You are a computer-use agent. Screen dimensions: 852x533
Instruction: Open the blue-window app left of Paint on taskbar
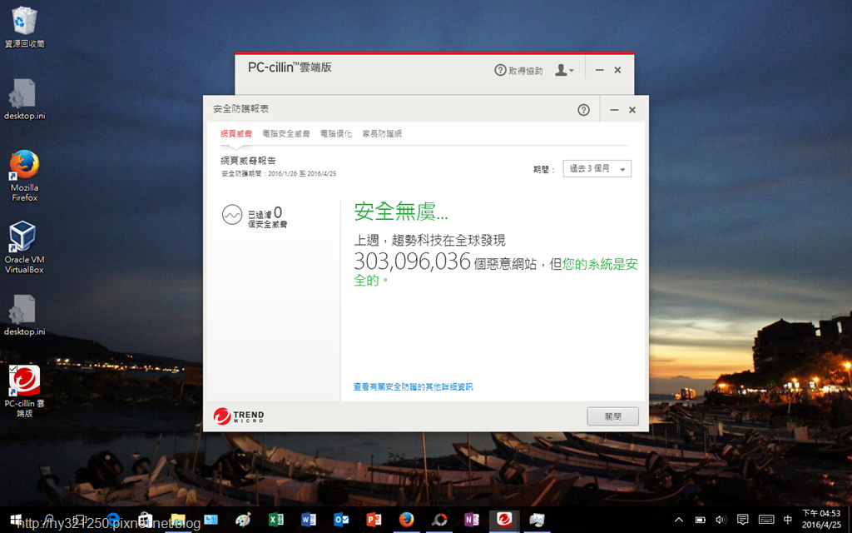click(x=211, y=520)
